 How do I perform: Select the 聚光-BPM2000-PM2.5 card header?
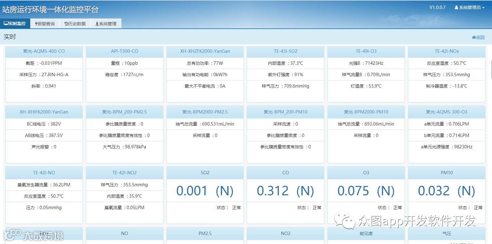coord(205,112)
